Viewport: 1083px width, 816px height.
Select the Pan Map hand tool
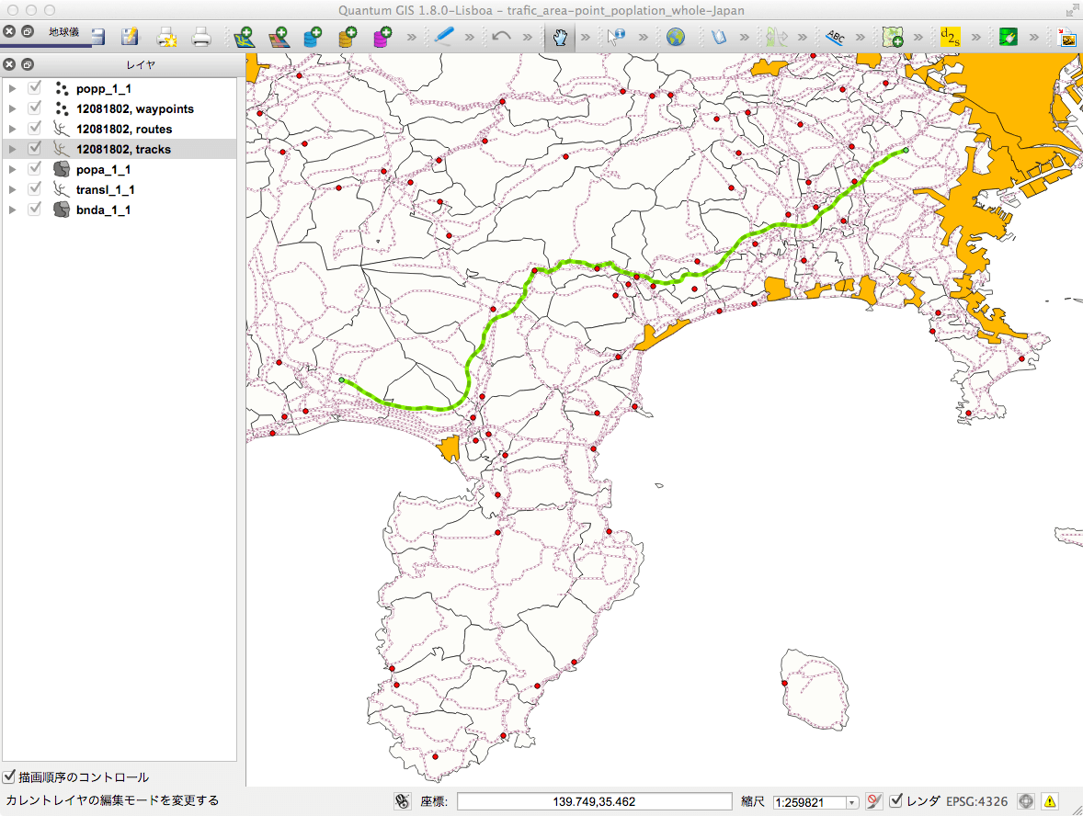coord(558,38)
